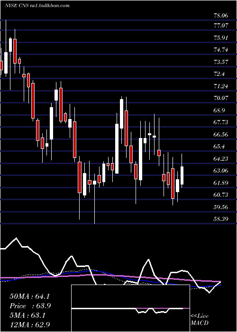
Task: Click the 73.57 price axis label
Action: (221, 62)
